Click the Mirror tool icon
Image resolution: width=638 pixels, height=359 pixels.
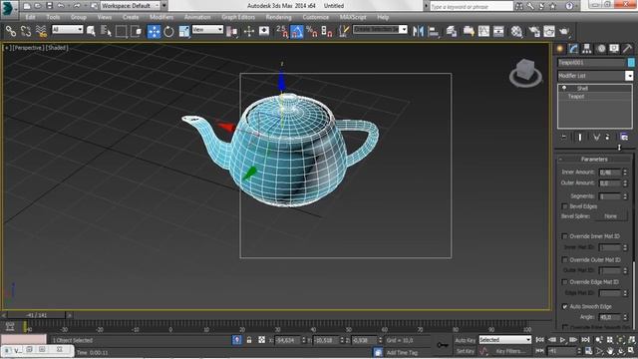click(418, 31)
